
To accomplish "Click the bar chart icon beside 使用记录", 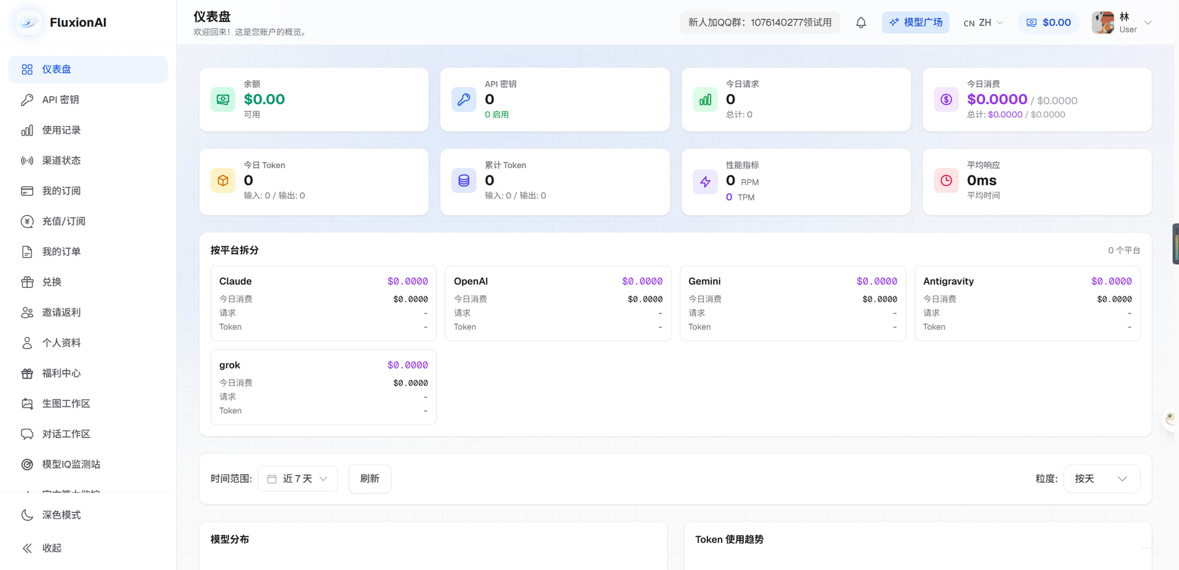I will (27, 130).
